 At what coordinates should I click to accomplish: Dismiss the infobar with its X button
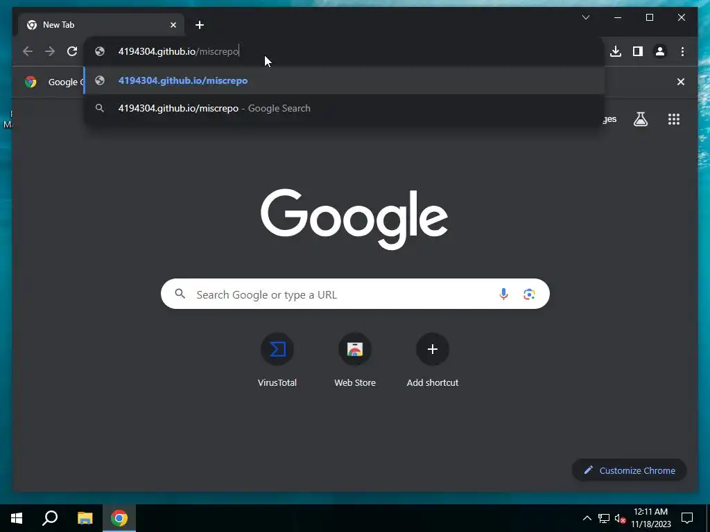(x=681, y=82)
